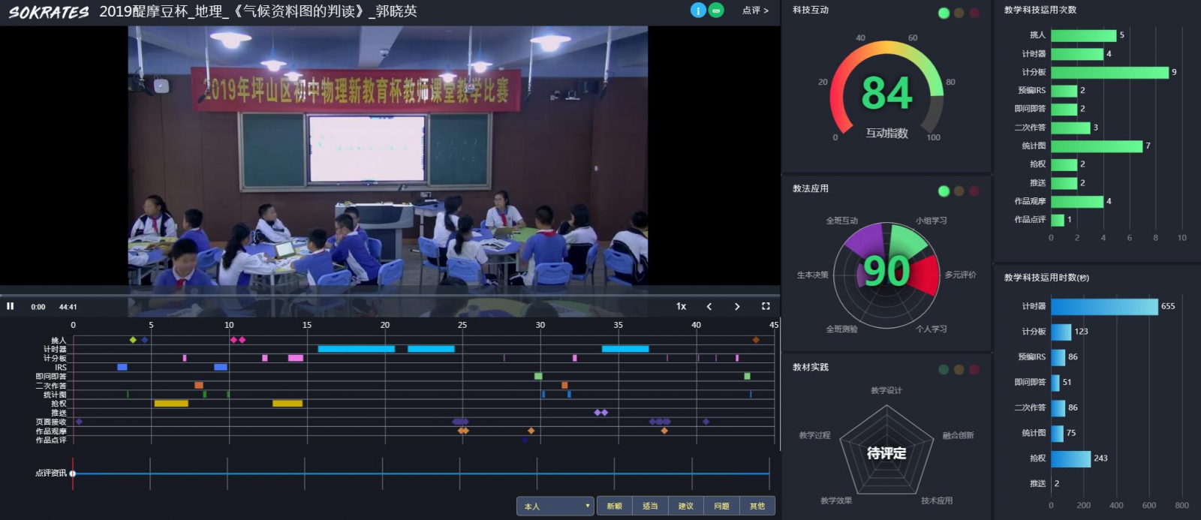Click the 其他 comment button
Viewport: 1201px width, 520px height.
click(x=757, y=506)
